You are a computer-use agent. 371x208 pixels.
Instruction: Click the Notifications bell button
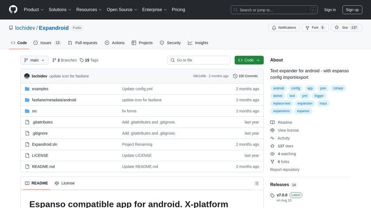[x=284, y=28]
